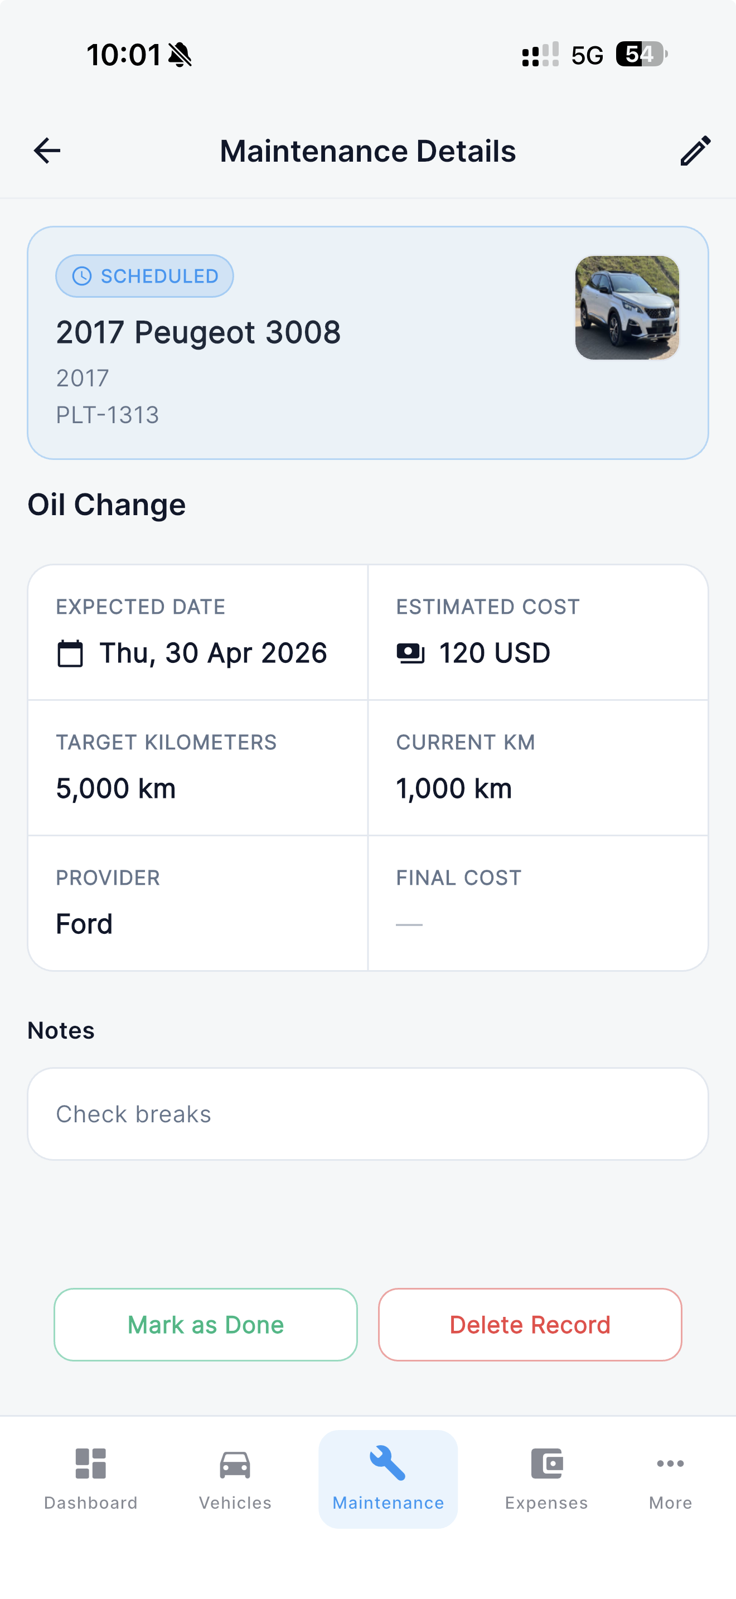This screenshot has height=1599, width=736.
Task: Tap the calendar icon beside expected date
Action: (70, 653)
